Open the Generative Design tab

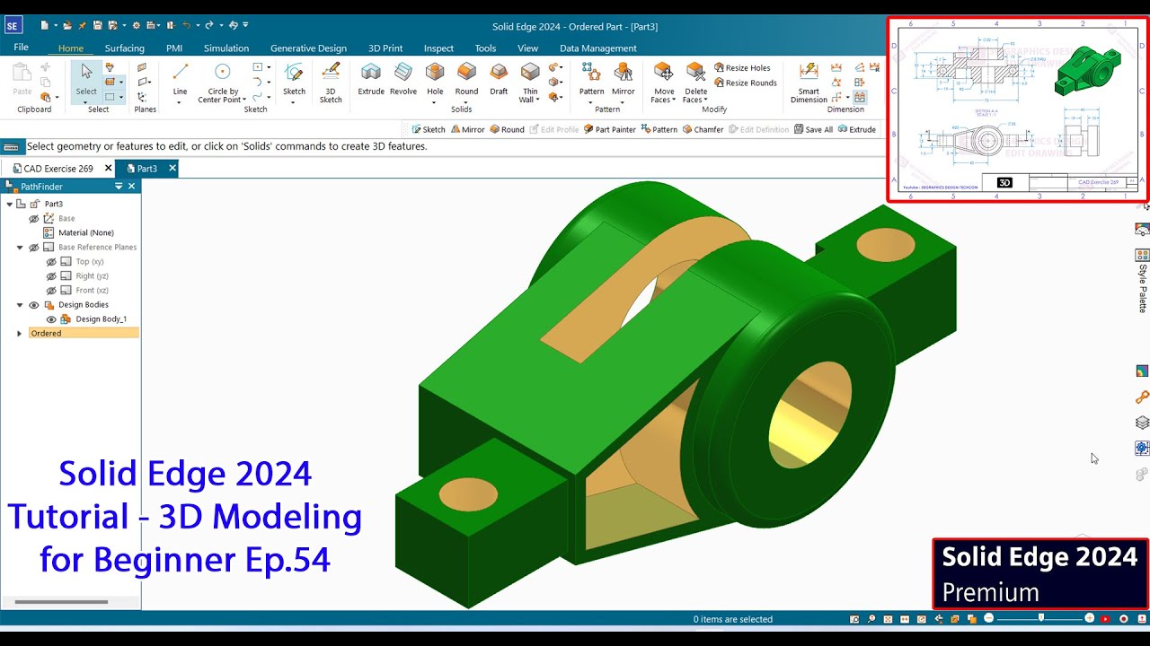point(308,48)
